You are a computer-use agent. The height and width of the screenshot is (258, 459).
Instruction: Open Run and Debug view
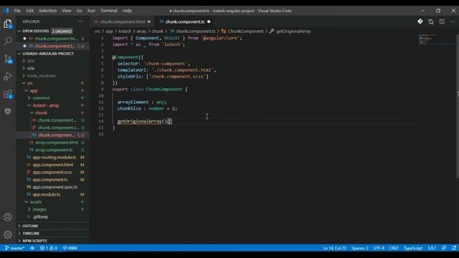(x=8, y=77)
